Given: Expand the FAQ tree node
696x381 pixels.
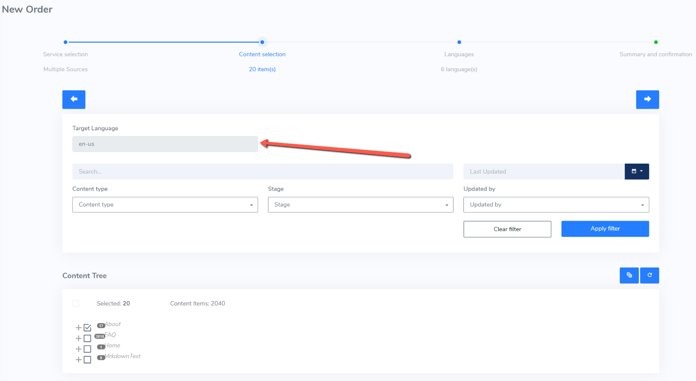Looking at the screenshot, I should (x=78, y=338).
